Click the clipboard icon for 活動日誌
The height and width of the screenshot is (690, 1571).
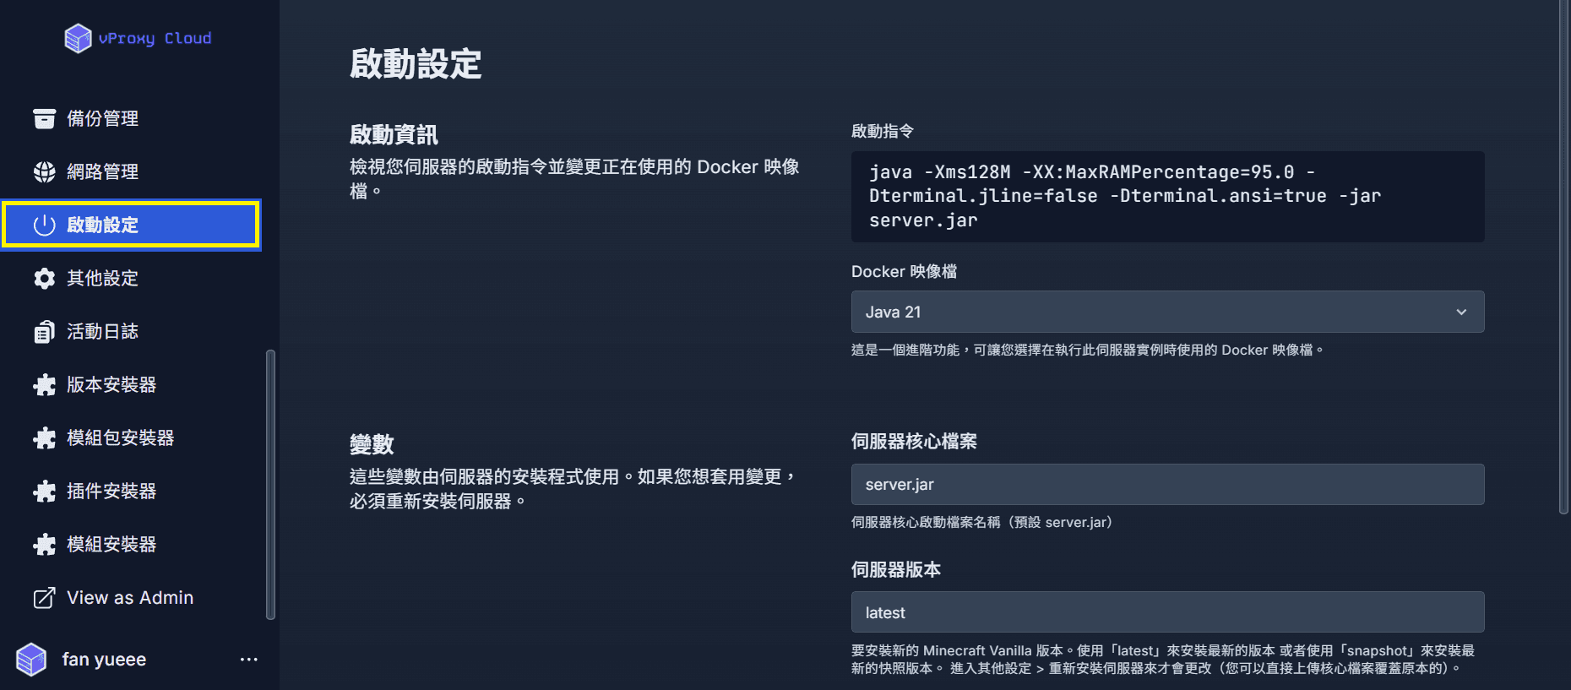tap(44, 331)
